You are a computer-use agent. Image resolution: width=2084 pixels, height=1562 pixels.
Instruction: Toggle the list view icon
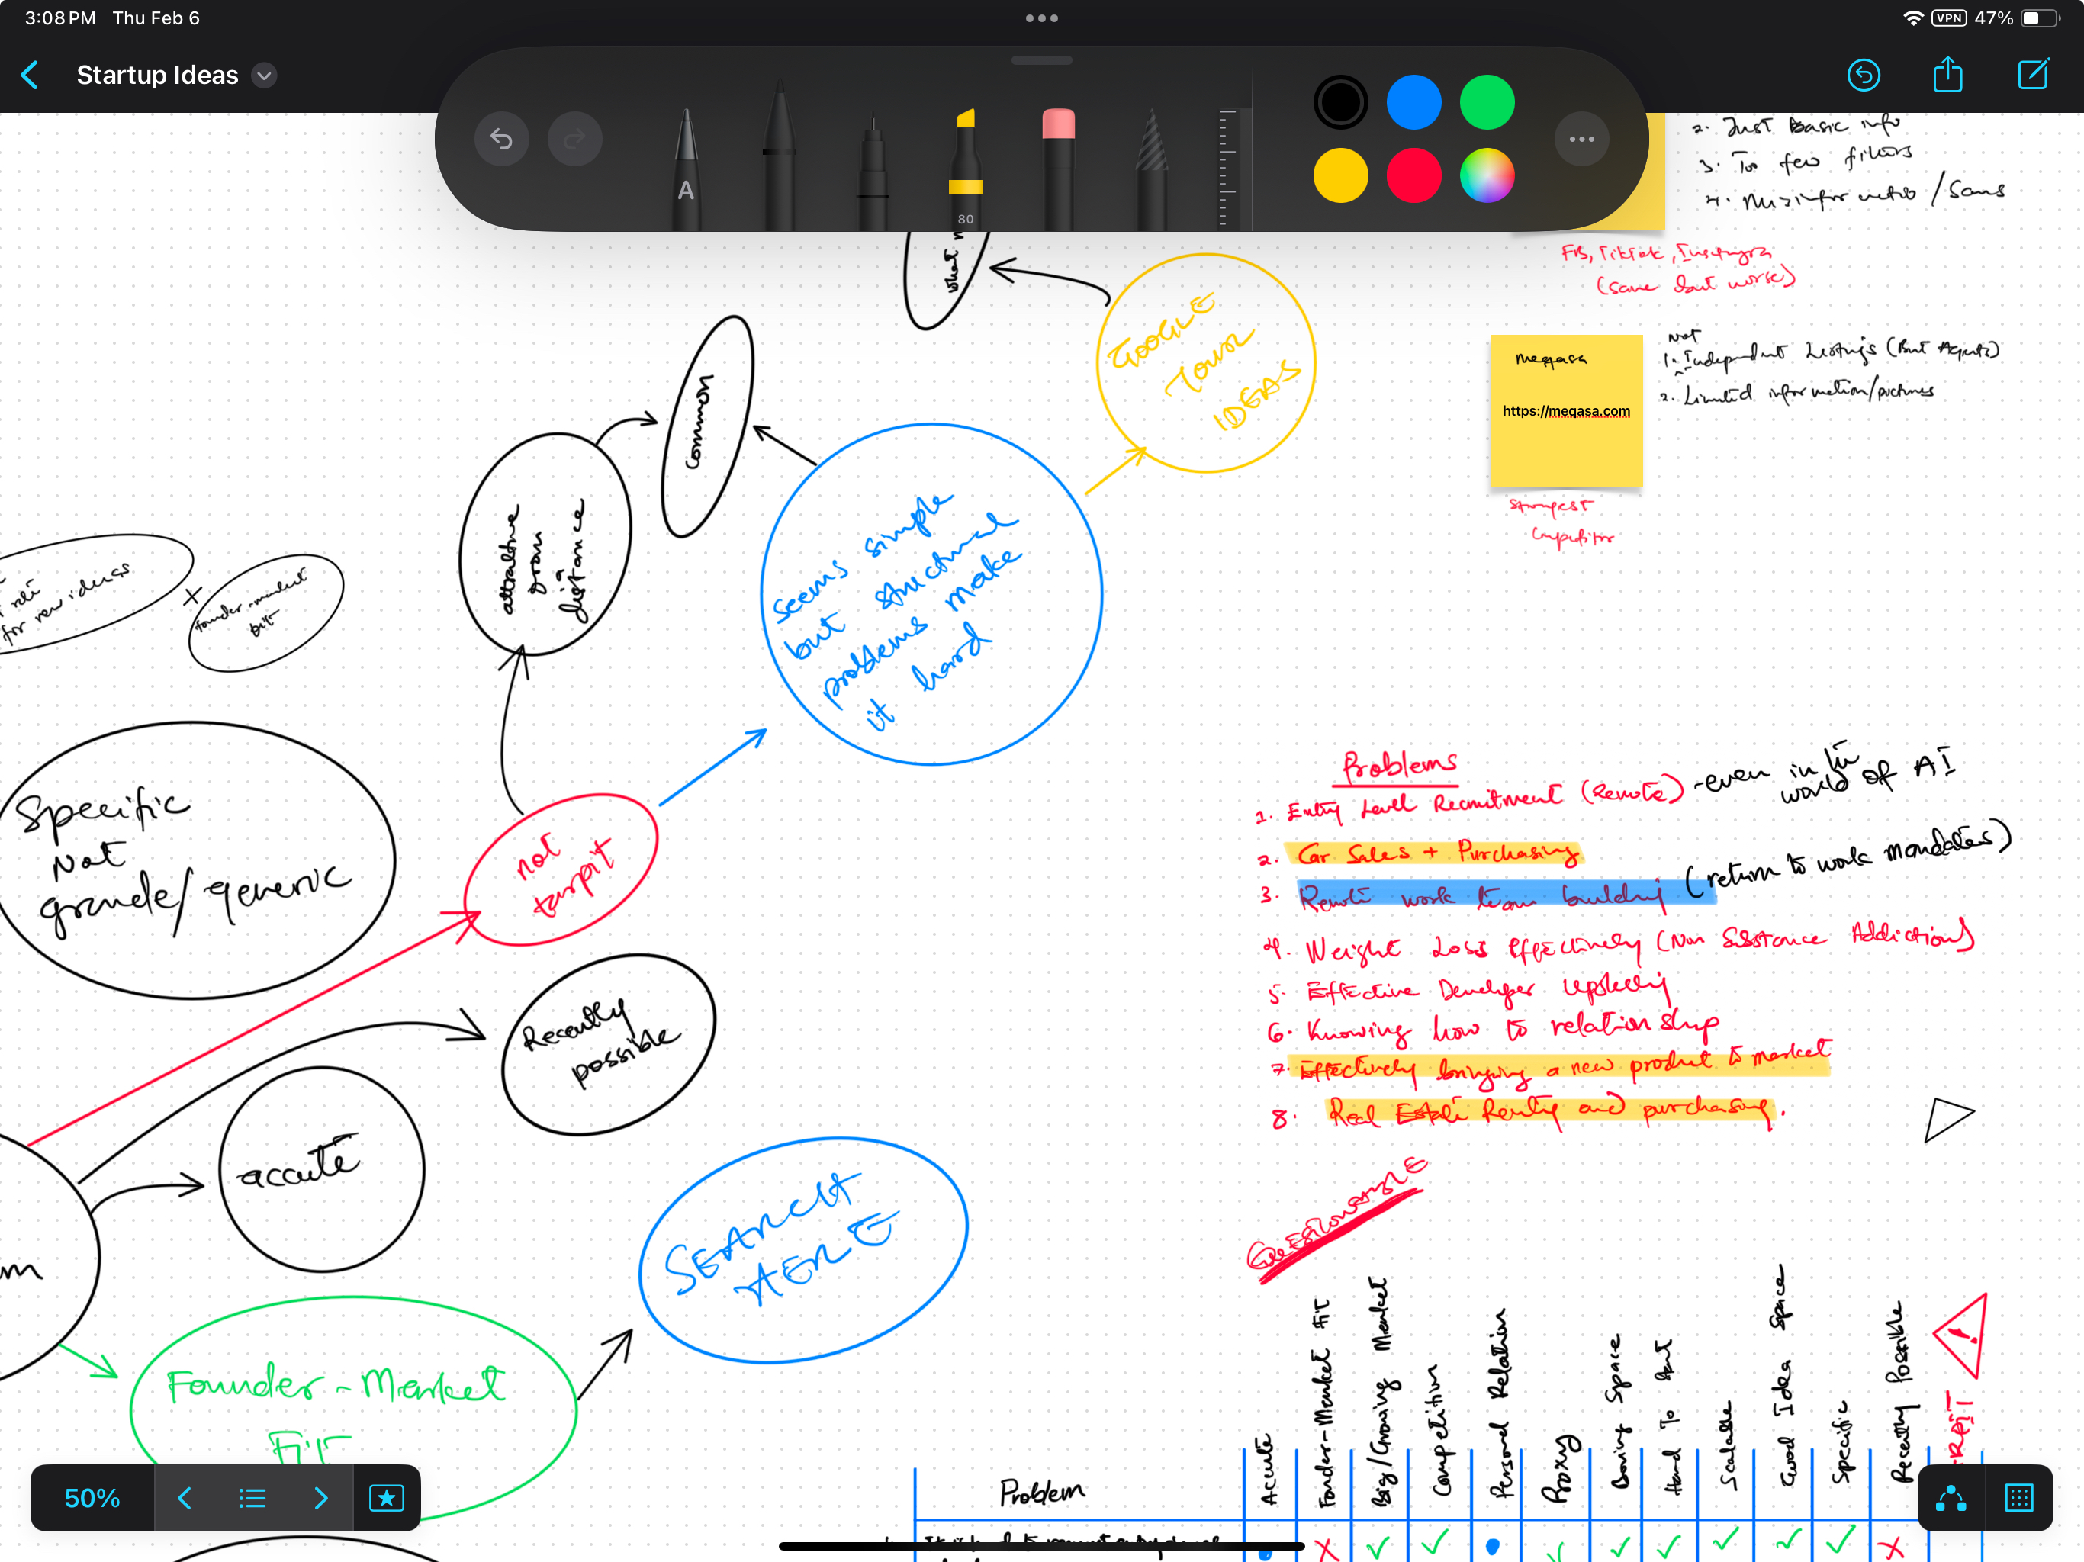point(254,1496)
